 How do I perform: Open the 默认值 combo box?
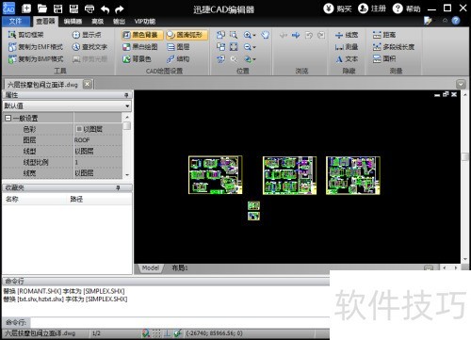(67, 105)
